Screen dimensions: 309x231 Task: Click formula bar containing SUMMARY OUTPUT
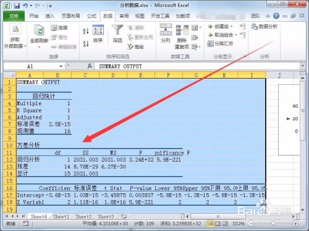(x=197, y=66)
